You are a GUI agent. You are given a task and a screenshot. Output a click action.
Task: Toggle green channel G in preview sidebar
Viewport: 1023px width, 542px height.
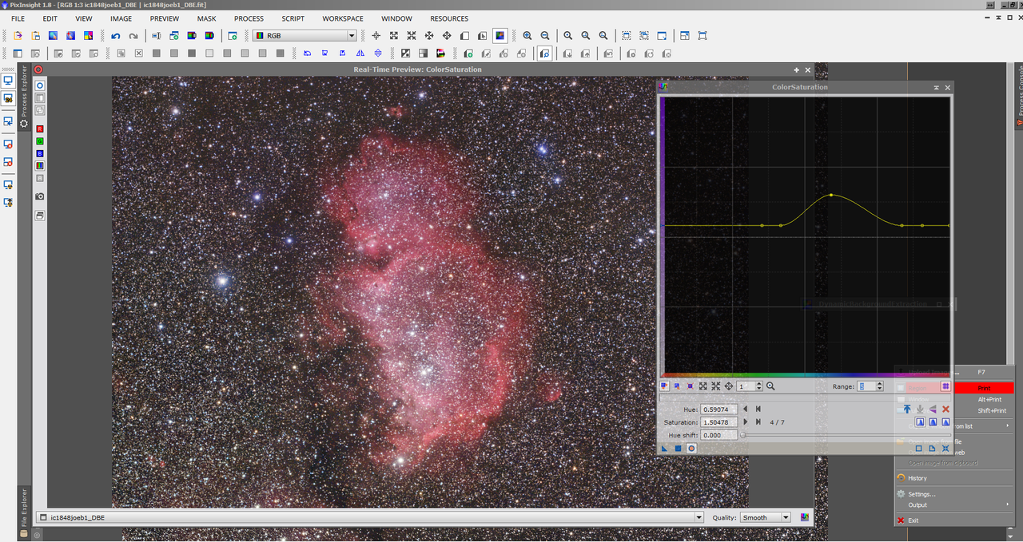click(40, 140)
